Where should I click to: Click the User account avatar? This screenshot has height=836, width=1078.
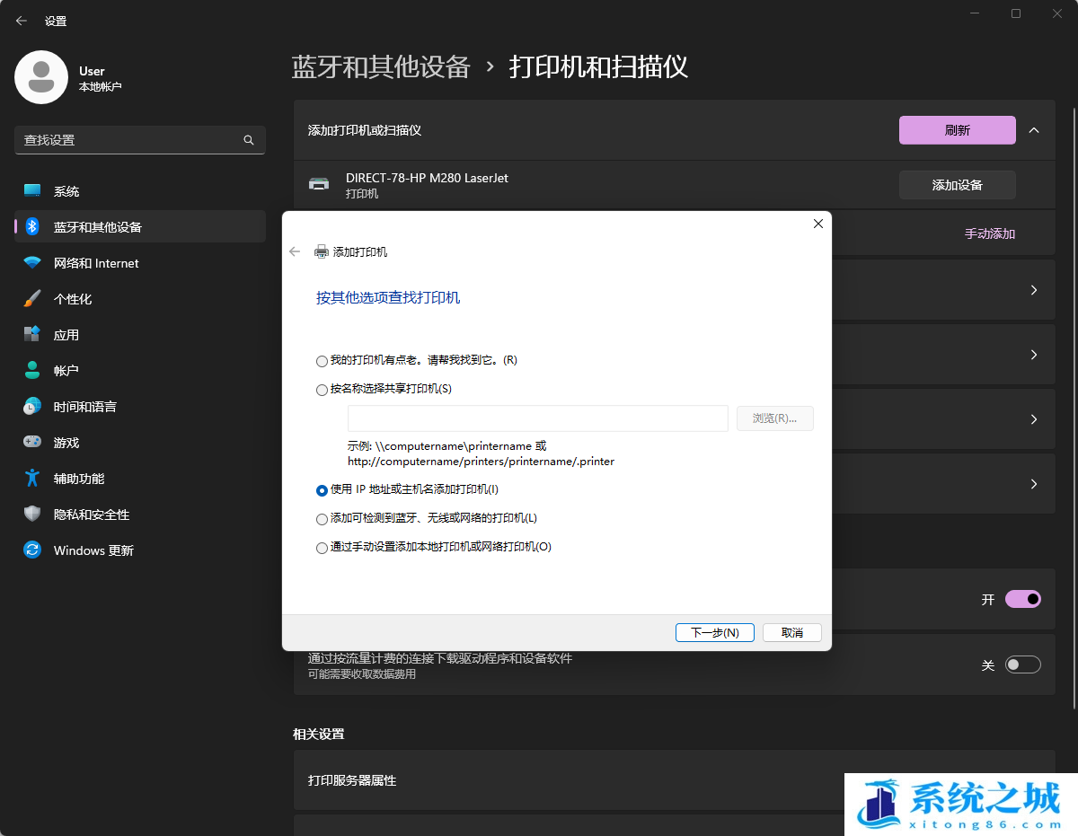pyautogui.click(x=41, y=77)
